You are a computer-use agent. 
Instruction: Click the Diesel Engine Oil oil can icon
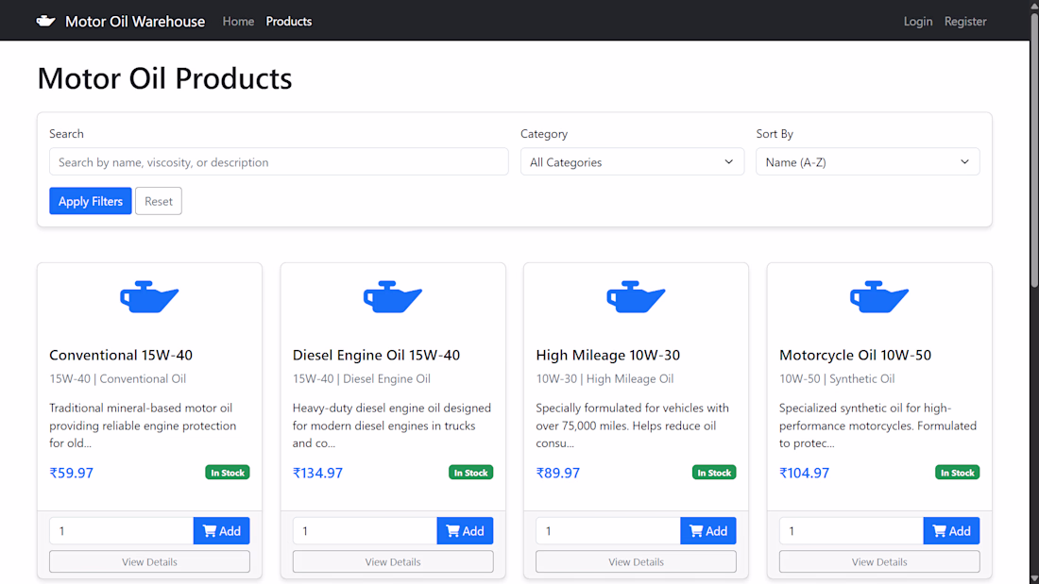pos(392,296)
